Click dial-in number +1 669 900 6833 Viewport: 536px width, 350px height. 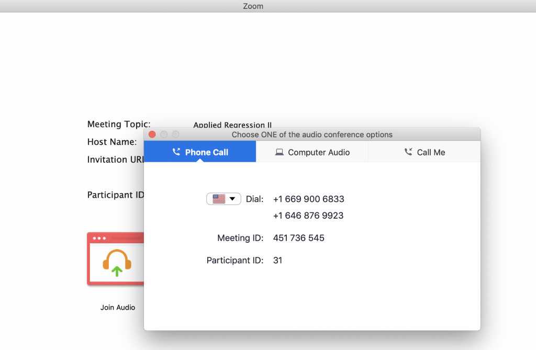(x=308, y=199)
